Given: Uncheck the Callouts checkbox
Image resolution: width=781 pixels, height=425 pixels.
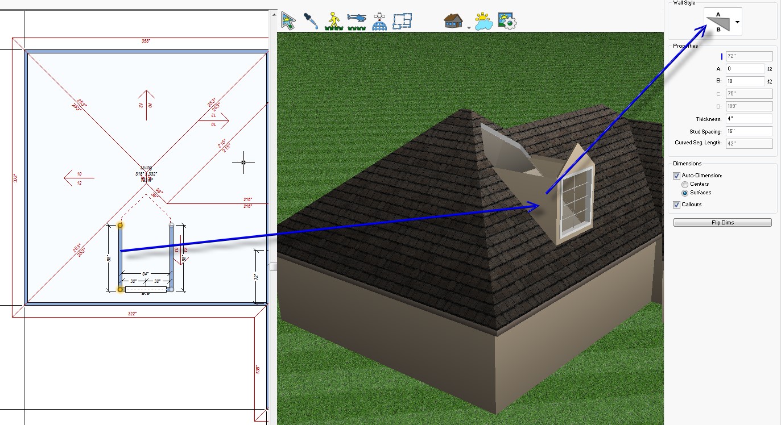Looking at the screenshot, I should click(x=677, y=205).
